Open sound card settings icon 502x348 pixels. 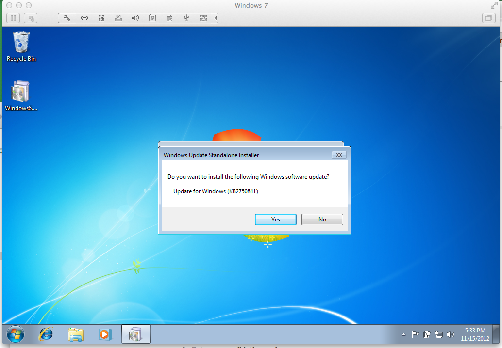pyautogui.click(x=135, y=18)
